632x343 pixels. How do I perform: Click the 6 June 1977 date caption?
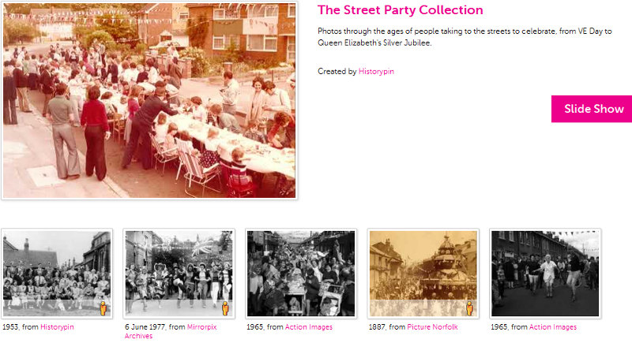145,327
